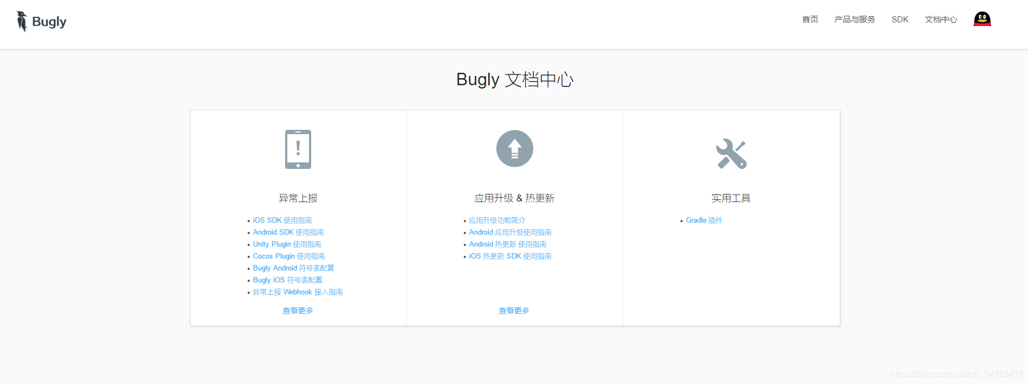The height and width of the screenshot is (384, 1028).
Task: Click the Bugly 文档中心 page title
Action: tap(514, 80)
